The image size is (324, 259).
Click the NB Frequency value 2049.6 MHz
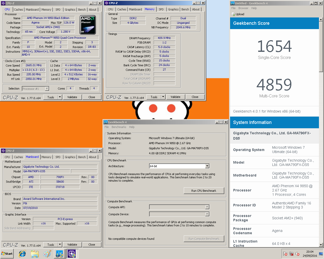183,27
